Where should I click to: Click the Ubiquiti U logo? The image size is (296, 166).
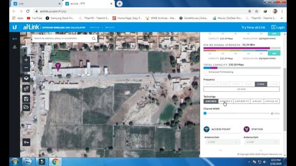(x=15, y=27)
